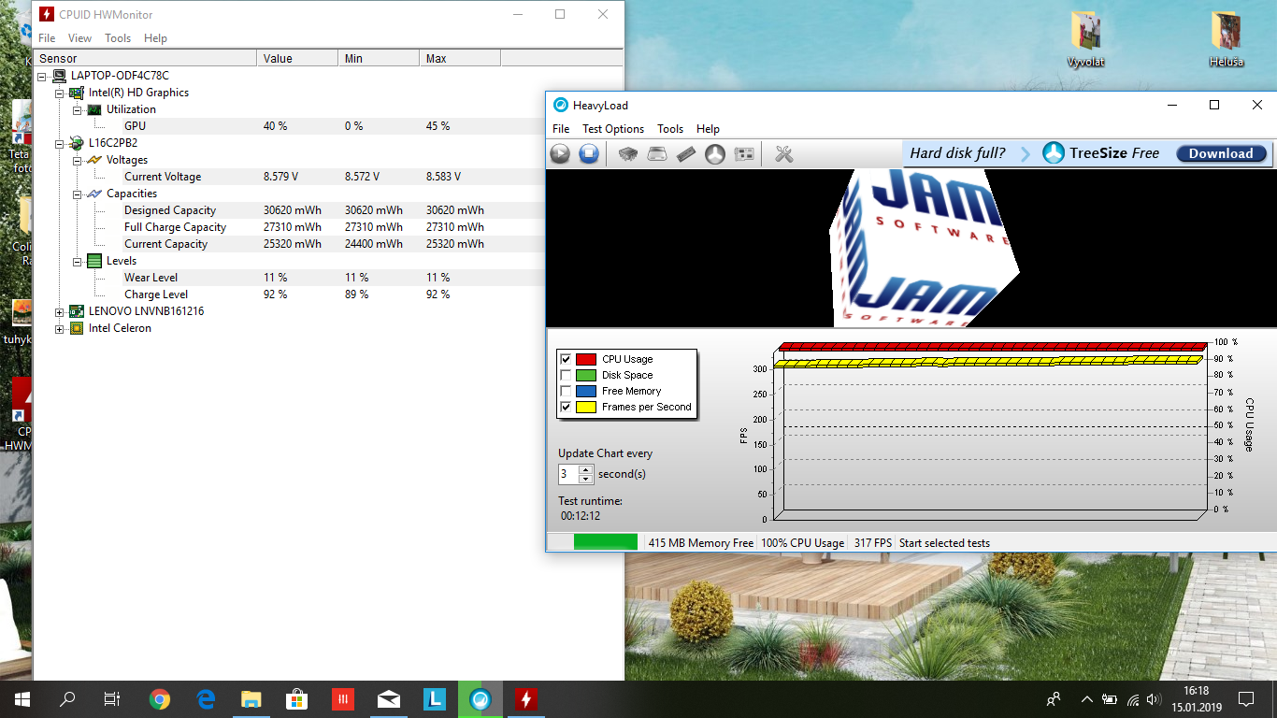This screenshot has height=718, width=1277.
Task: Toggle the hard disk write test icon
Action: point(657,154)
